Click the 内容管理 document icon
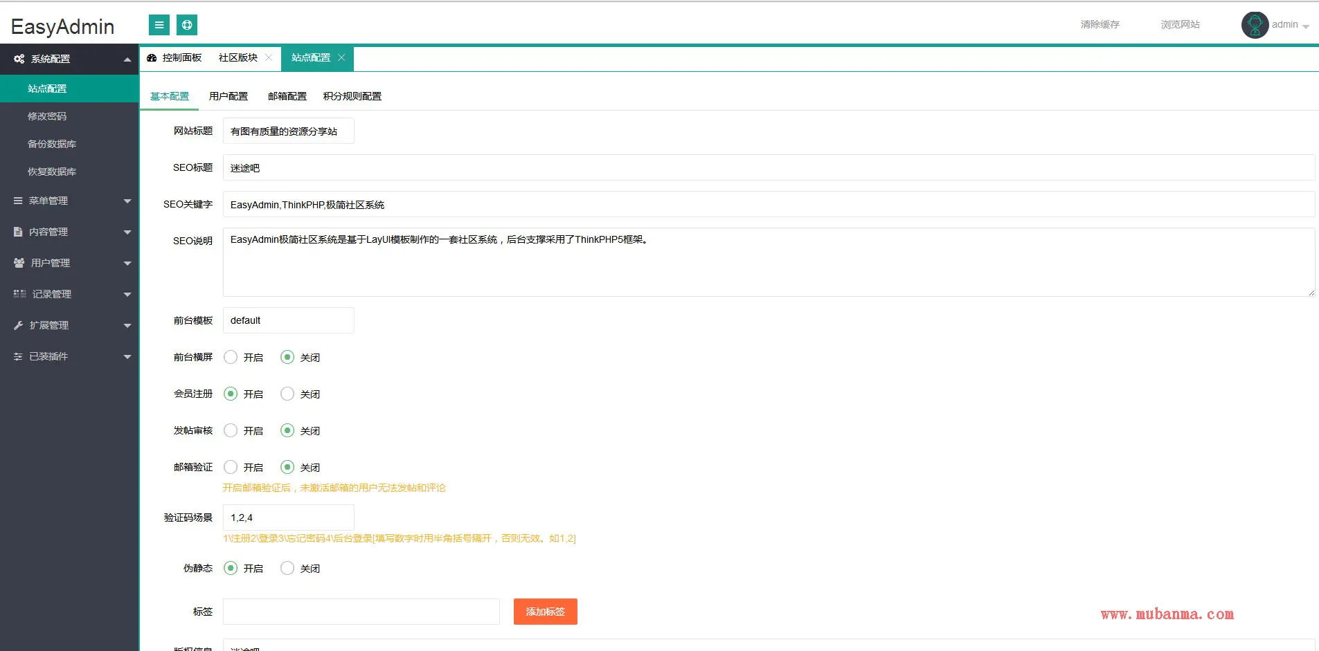The width and height of the screenshot is (1319, 651). tap(18, 232)
